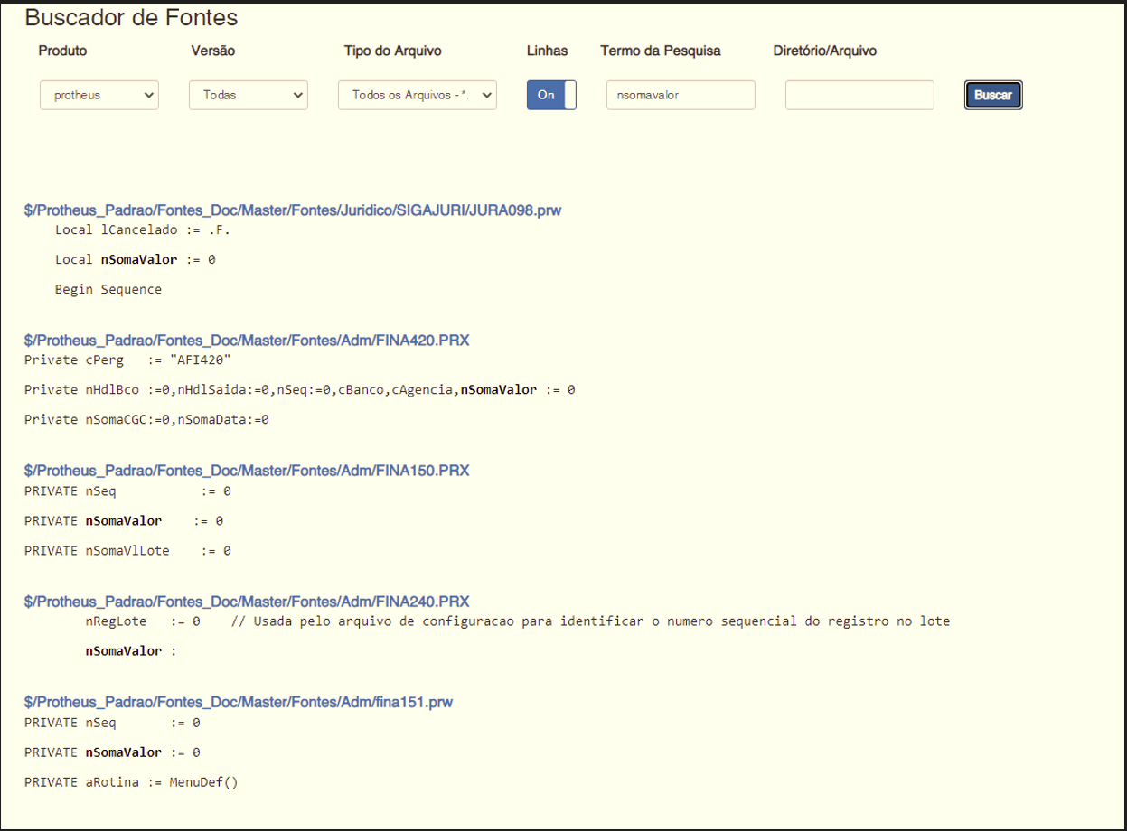
Task: Click the Termo da Pesquisa search field
Action: (681, 95)
